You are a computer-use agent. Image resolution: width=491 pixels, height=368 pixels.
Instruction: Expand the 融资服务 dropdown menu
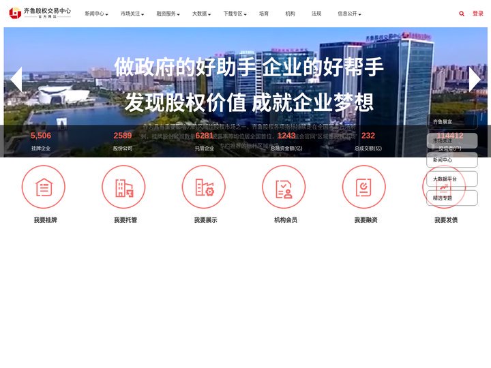168,14
